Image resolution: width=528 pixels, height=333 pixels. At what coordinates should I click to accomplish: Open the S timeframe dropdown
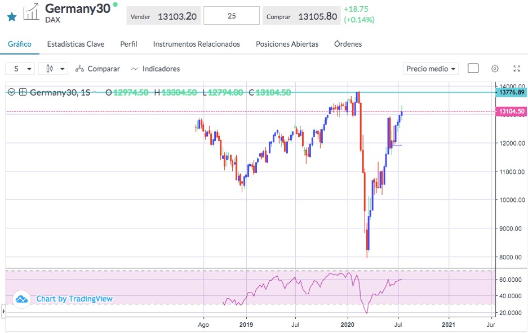[20, 69]
